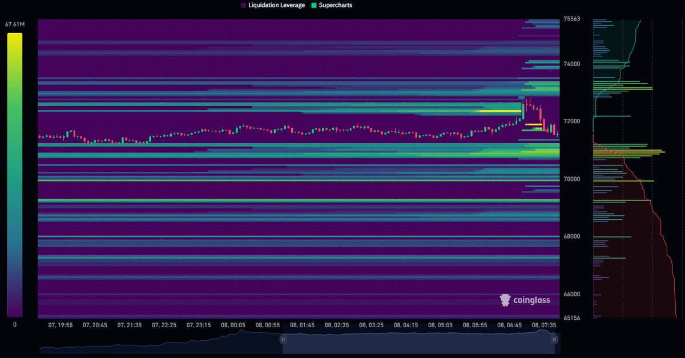Click the 08, 05:05 time axis label
This screenshot has width=685, height=358.
440,325
